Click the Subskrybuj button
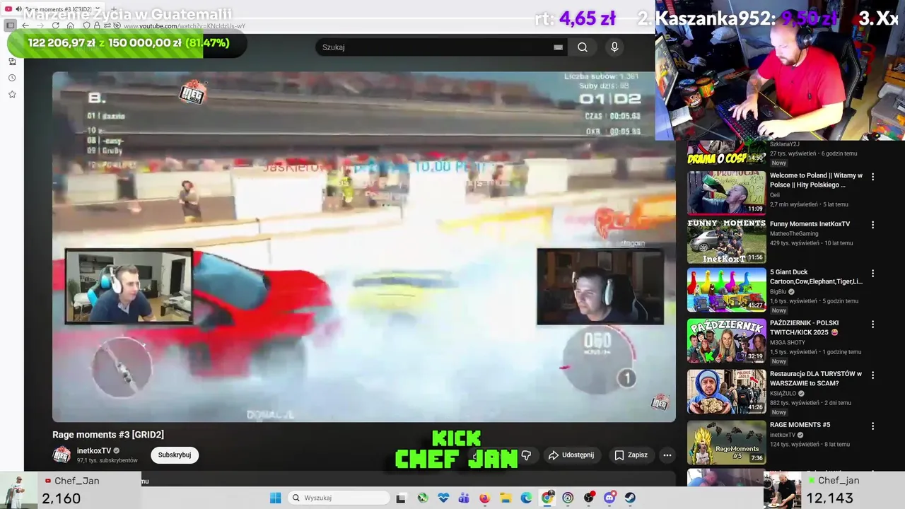Screen dimensions: 905x509 coord(175,455)
